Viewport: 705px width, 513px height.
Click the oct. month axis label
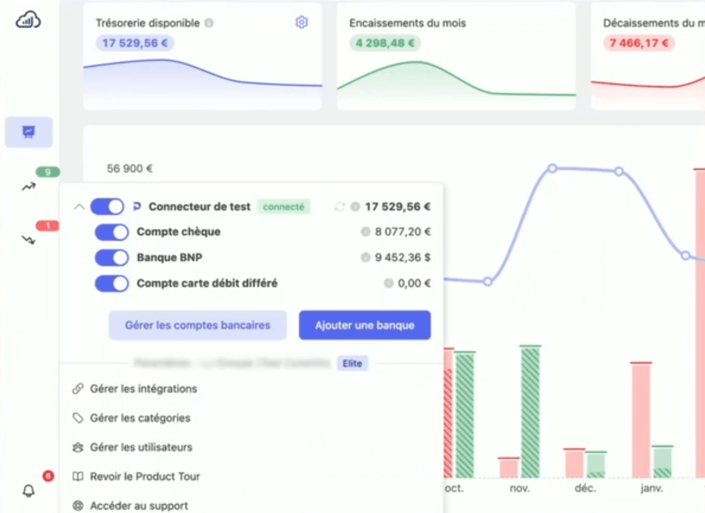pyautogui.click(x=454, y=488)
